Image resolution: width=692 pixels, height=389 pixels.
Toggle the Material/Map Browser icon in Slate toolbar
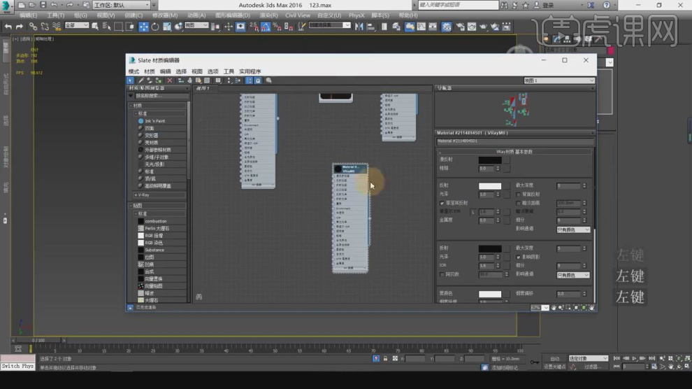click(x=249, y=80)
